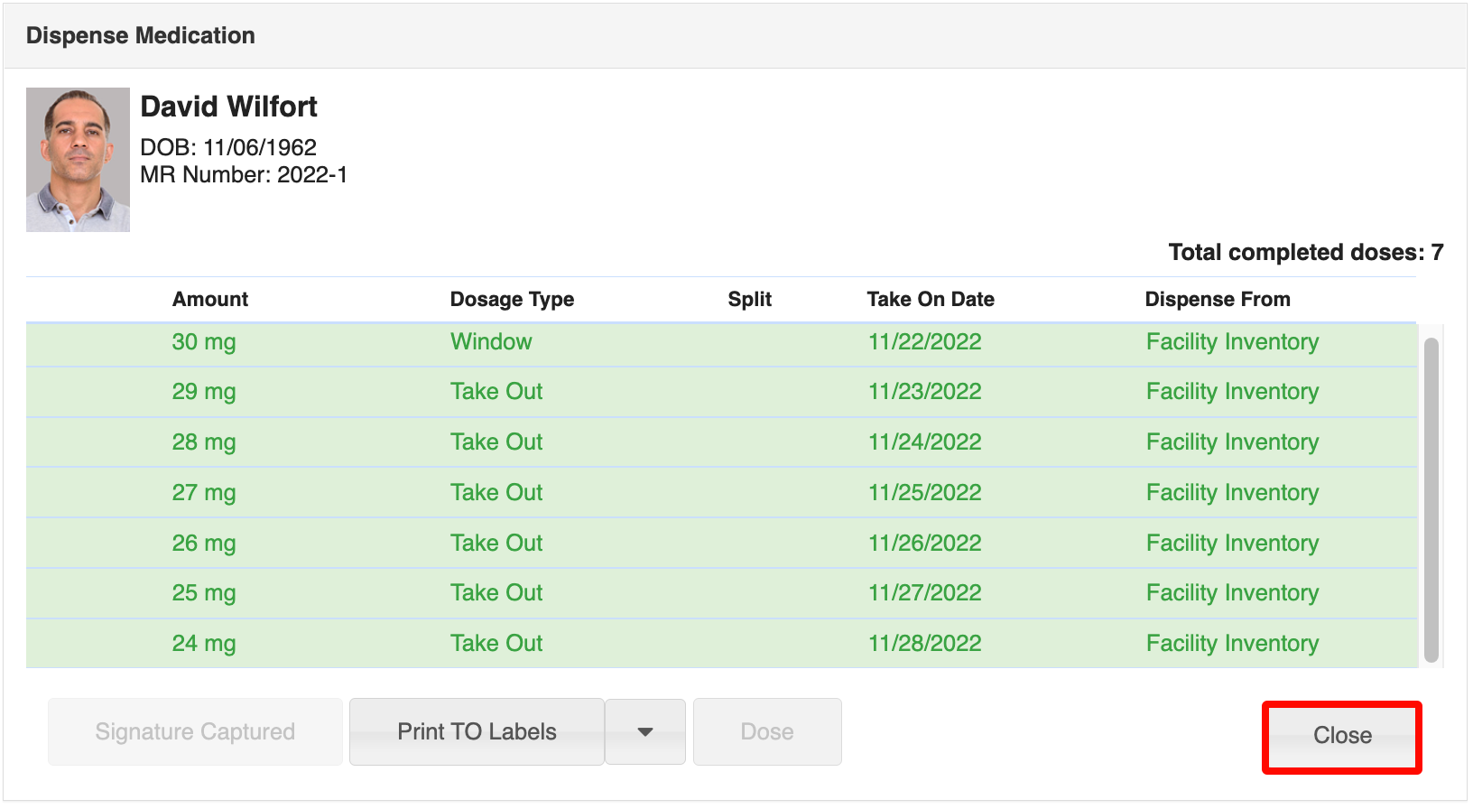1473x809 pixels.
Task: Click the Close button
Action: [x=1341, y=736]
